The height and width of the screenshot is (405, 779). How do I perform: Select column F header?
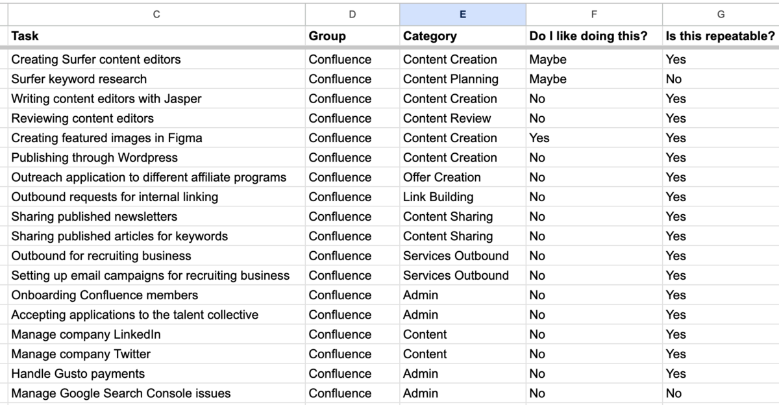point(594,14)
